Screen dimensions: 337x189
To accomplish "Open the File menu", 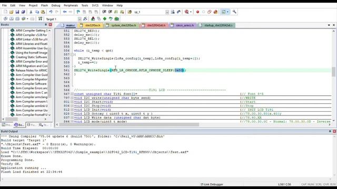I will click(x=4, y=5).
